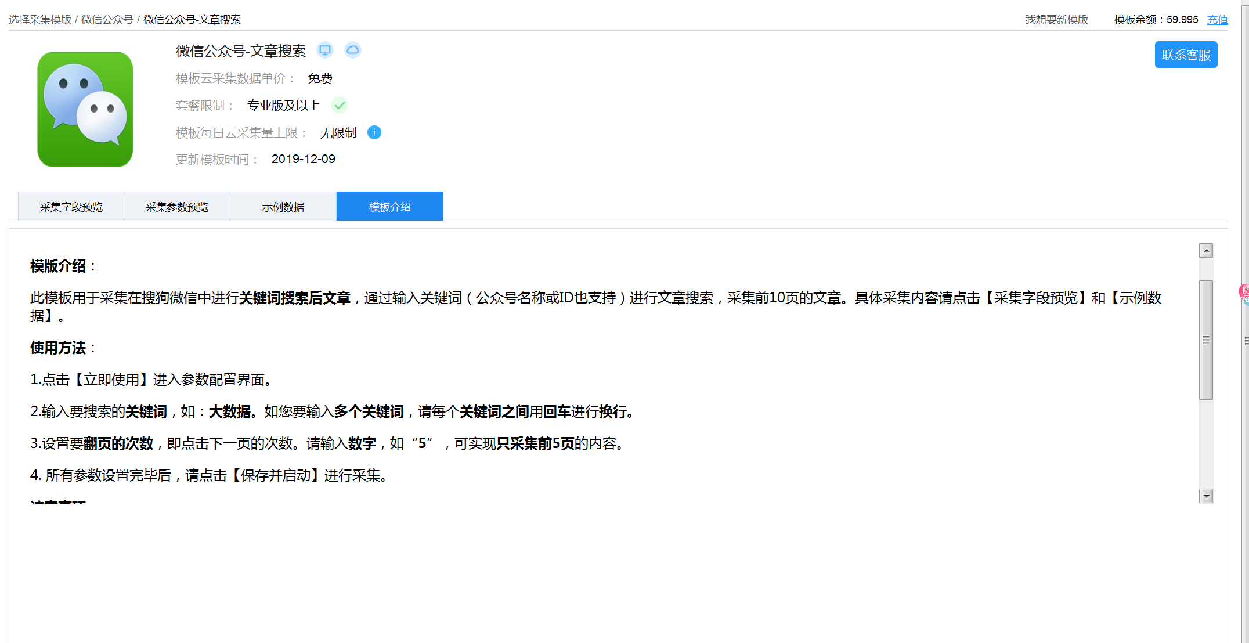Click the local collection monitor icon
The image size is (1249, 643).
tap(325, 50)
